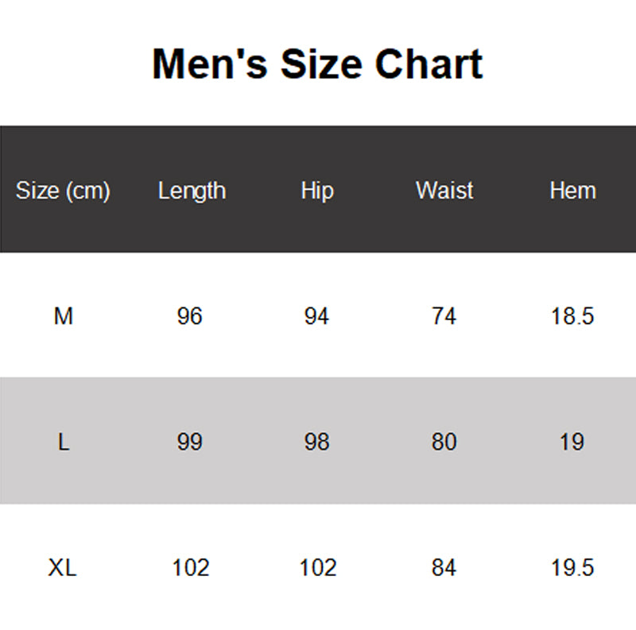
Task: Select the XL hem value 19.5
Action: (x=572, y=568)
